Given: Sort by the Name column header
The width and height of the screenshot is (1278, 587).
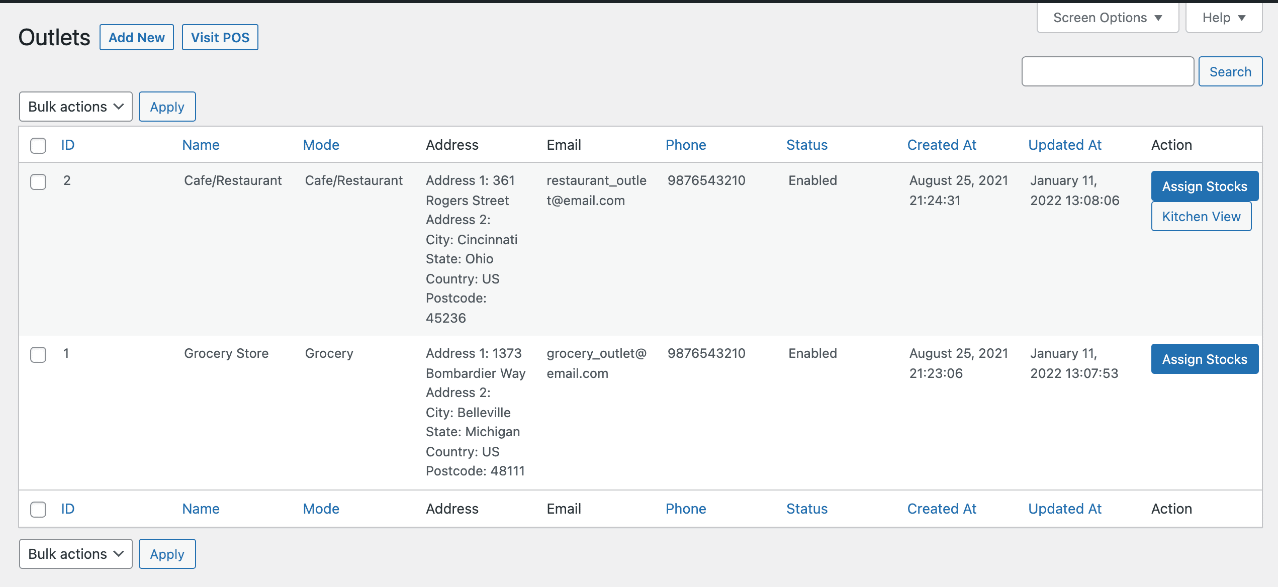Looking at the screenshot, I should click(x=201, y=145).
